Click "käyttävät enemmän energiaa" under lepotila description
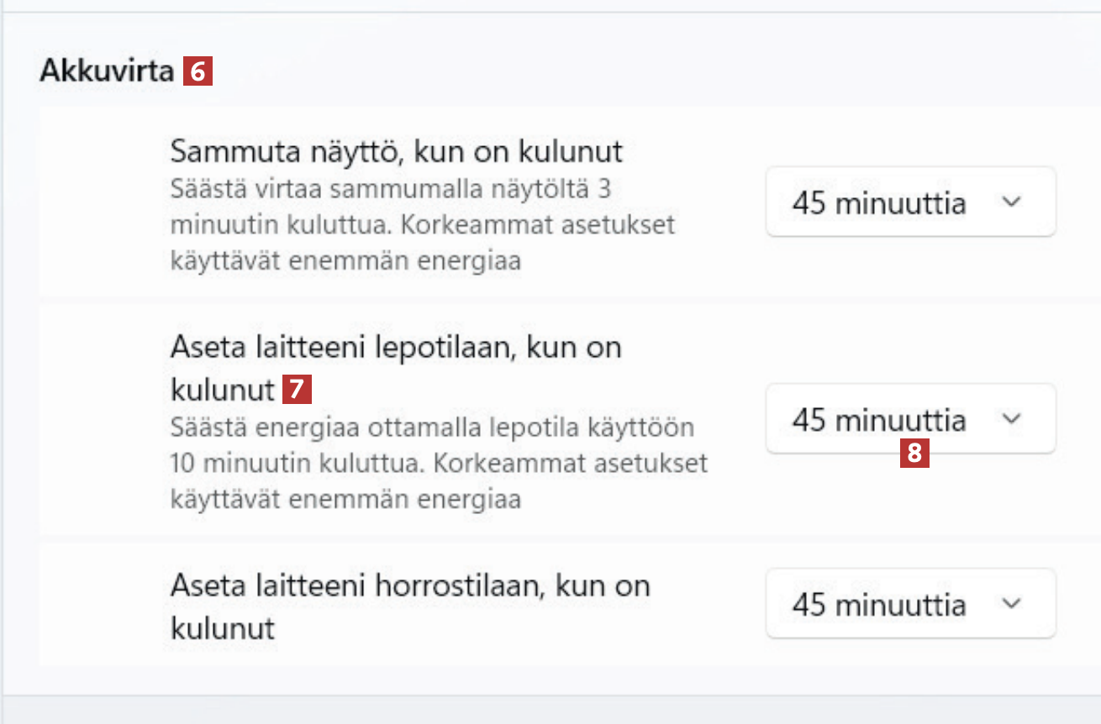Screen dimensions: 1101x724 click(345, 500)
